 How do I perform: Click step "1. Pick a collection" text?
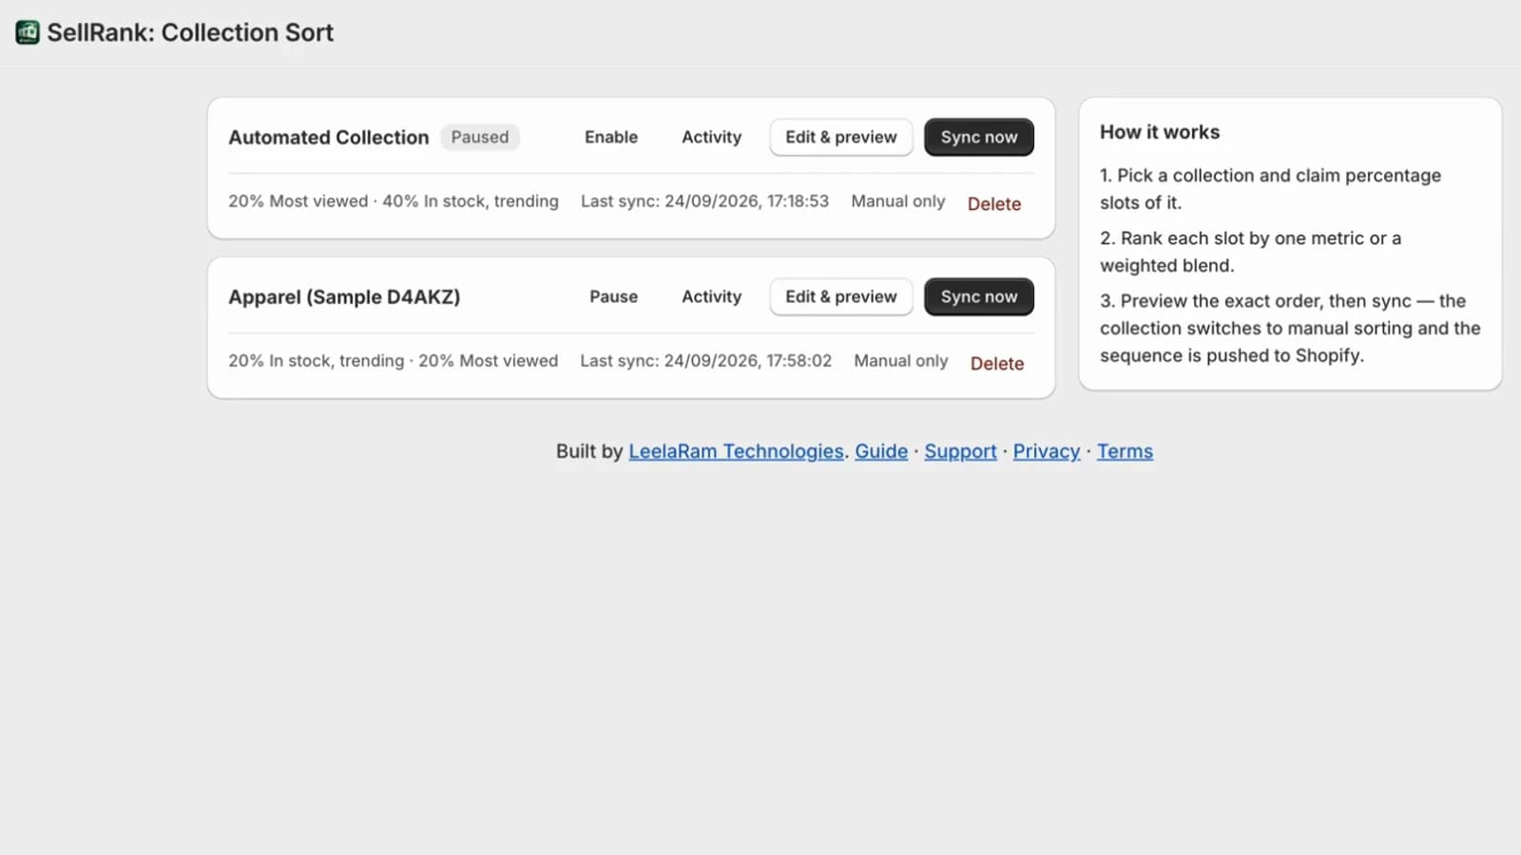1271,189
